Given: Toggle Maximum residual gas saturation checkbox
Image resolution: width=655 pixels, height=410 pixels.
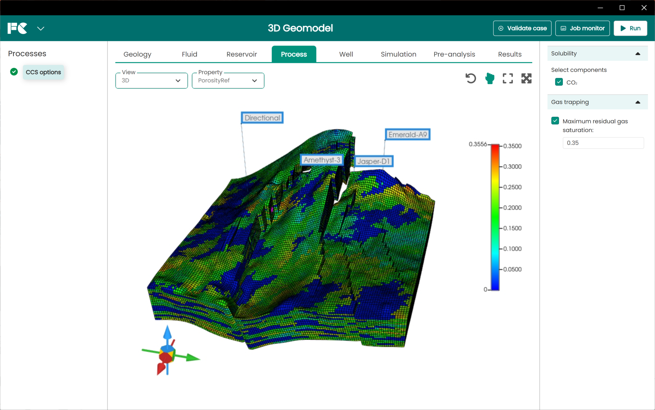Looking at the screenshot, I should pyautogui.click(x=555, y=121).
